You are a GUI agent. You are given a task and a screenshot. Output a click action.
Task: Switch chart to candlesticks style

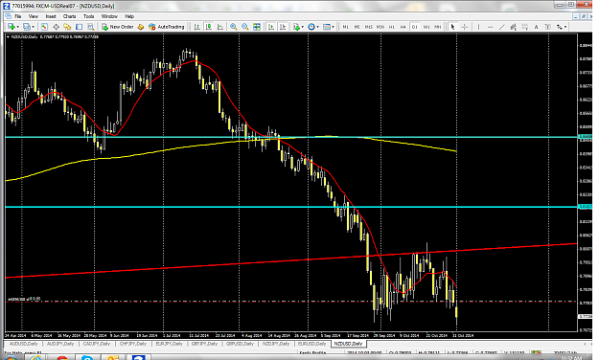(x=209, y=27)
